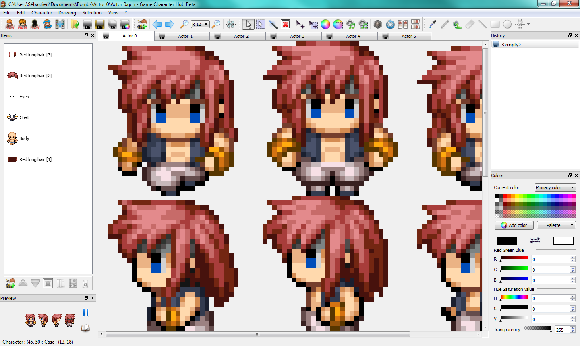Switch Current color to Primary color dropdown

pyautogui.click(x=555, y=187)
